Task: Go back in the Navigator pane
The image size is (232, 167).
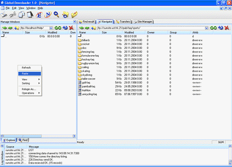Action: (x=81, y=28)
